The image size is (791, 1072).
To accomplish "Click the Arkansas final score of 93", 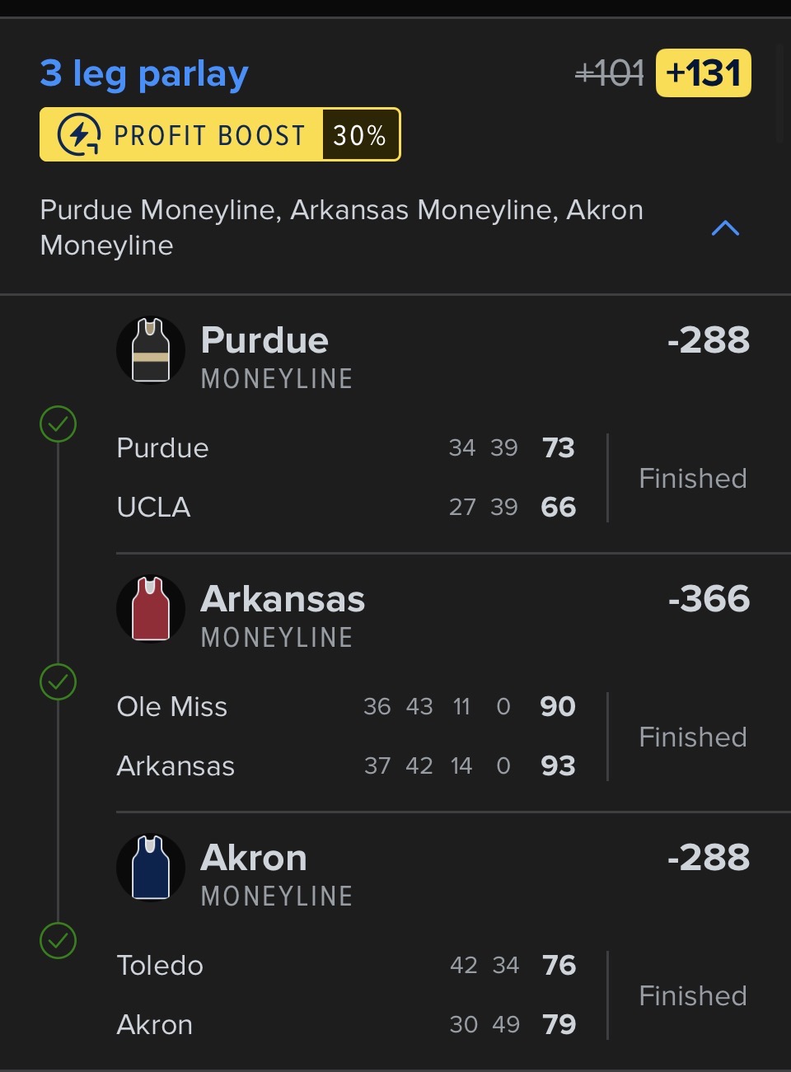I will [x=558, y=766].
